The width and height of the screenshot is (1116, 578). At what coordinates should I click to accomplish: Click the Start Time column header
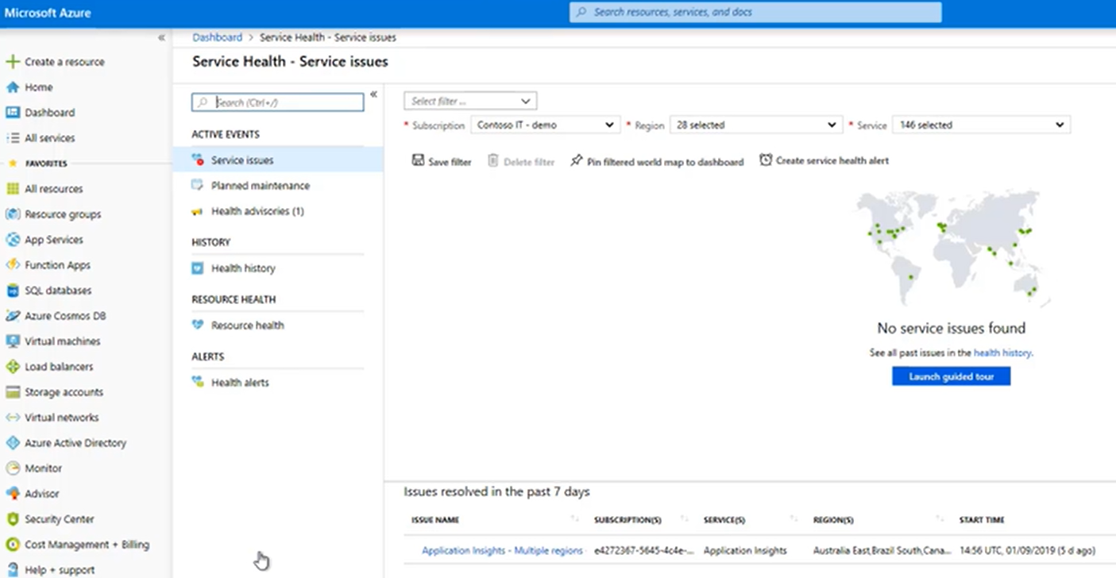982,520
